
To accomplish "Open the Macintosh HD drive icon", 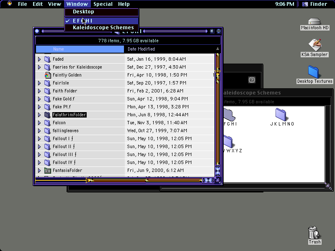I will pos(314,22).
